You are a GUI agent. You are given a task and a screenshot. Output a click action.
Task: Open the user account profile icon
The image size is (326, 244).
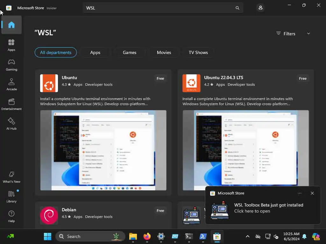click(x=260, y=8)
